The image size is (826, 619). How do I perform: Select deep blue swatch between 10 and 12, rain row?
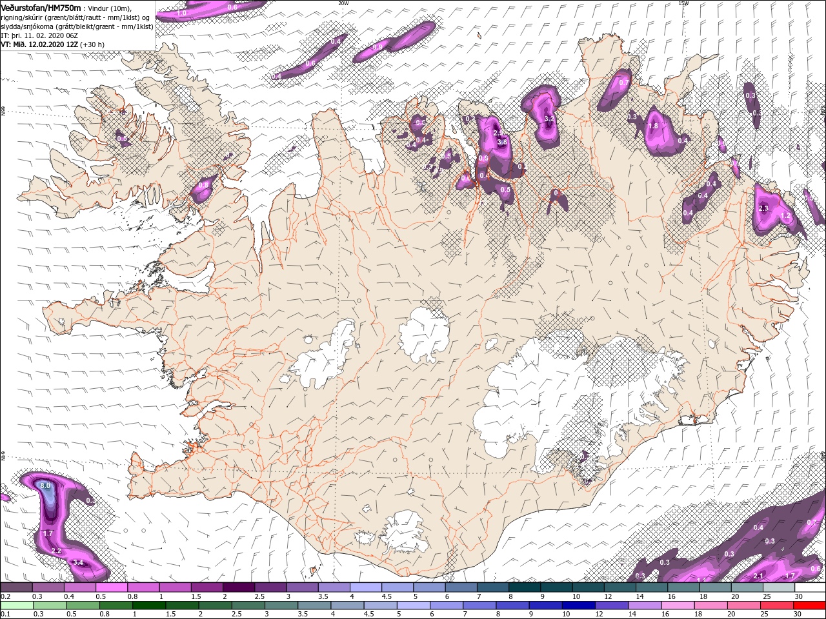578,605
